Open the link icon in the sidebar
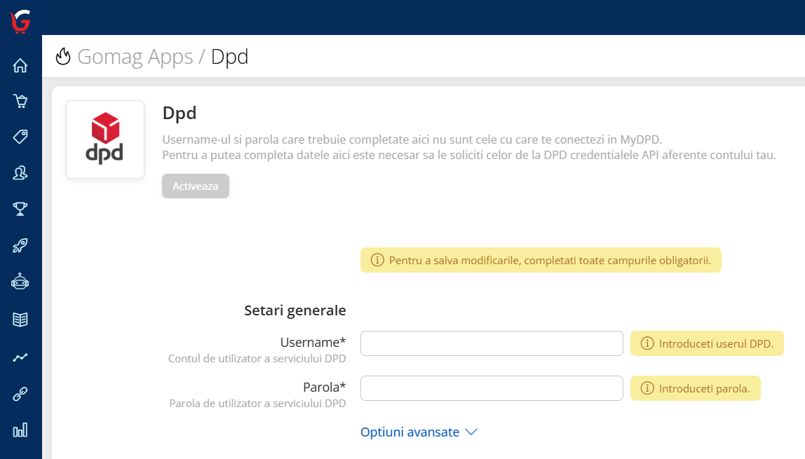The width and height of the screenshot is (805, 459). pos(20,394)
